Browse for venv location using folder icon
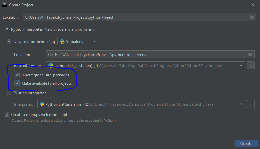 [x=250, y=54]
